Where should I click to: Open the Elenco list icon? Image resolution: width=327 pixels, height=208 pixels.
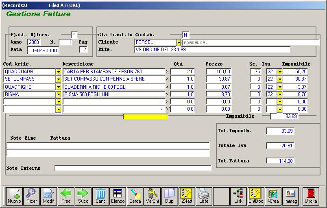click(x=118, y=196)
